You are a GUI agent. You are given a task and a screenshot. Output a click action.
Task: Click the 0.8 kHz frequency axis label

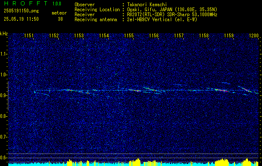[x=4, y=116]
